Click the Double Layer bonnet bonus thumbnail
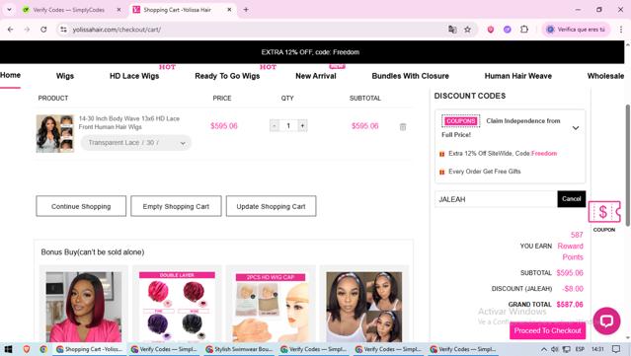Viewport: 631px width, 356px height. pos(177,307)
